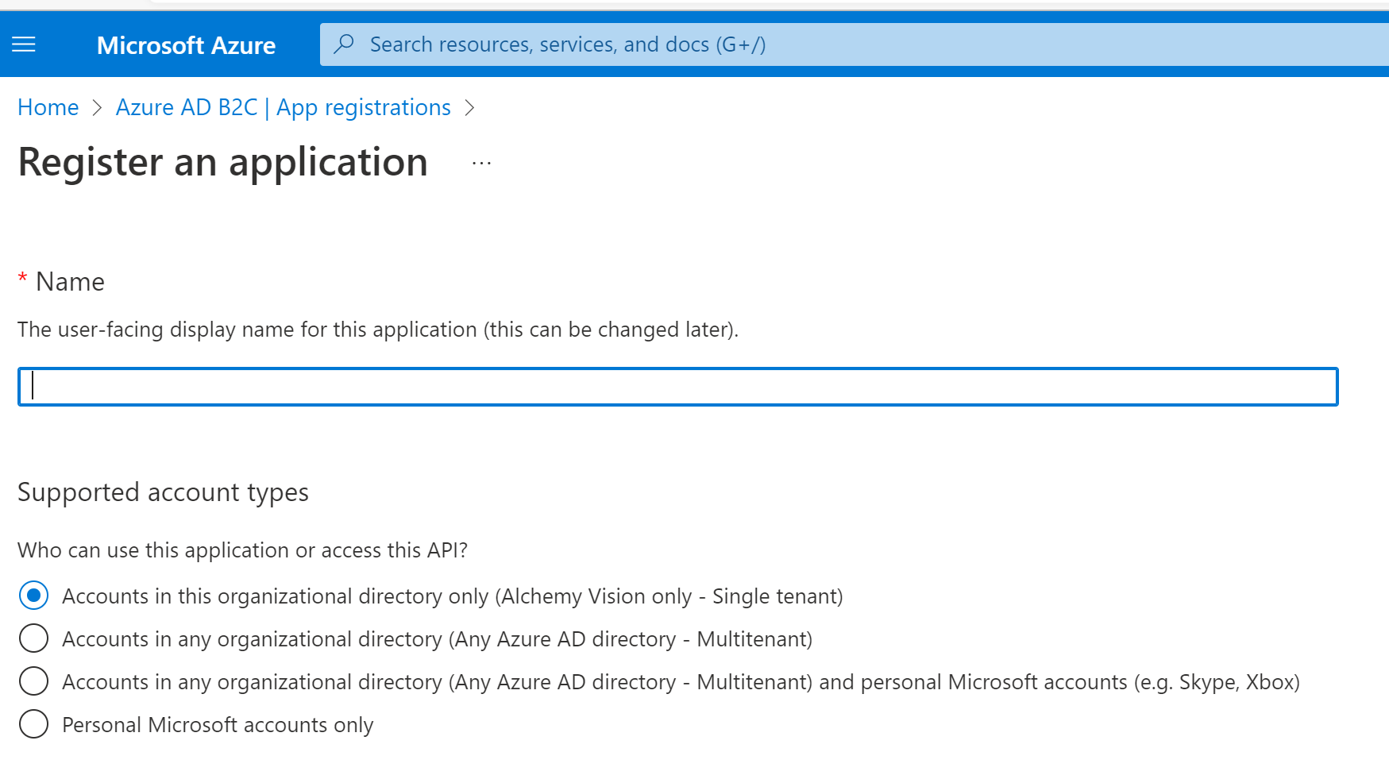Select Personal Microsoft accounts only
Image resolution: width=1389 pixels, height=779 pixels.
point(33,723)
